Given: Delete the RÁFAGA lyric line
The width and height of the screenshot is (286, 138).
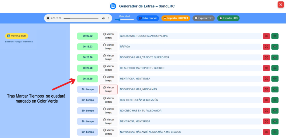Looking at the screenshot, I should click(x=266, y=47).
